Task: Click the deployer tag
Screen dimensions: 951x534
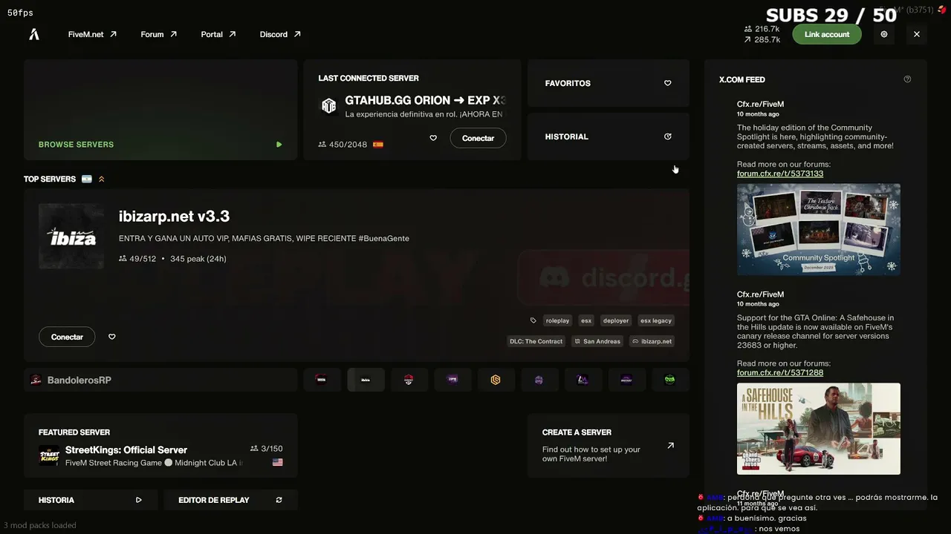Action: (616, 320)
